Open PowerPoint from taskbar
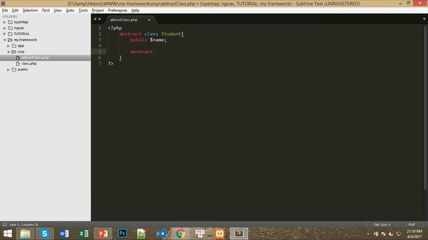 pos(103,233)
